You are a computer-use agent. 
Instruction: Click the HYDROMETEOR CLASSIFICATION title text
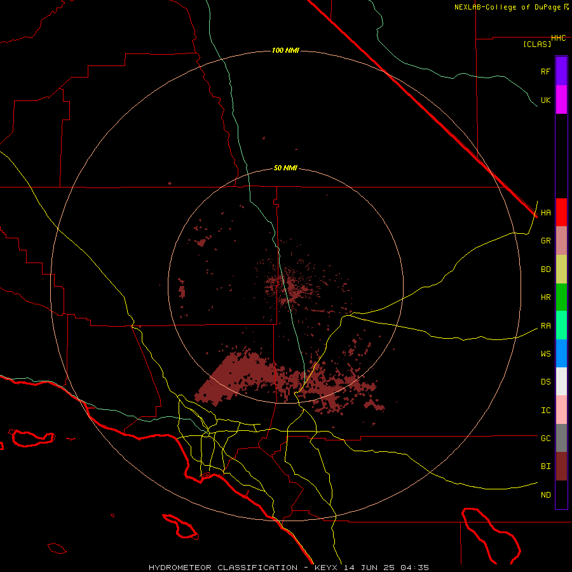(x=223, y=568)
